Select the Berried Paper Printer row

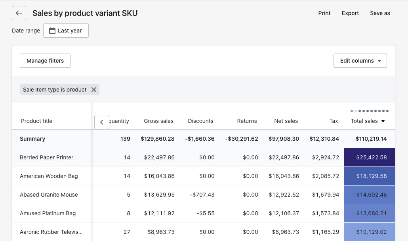47,157
